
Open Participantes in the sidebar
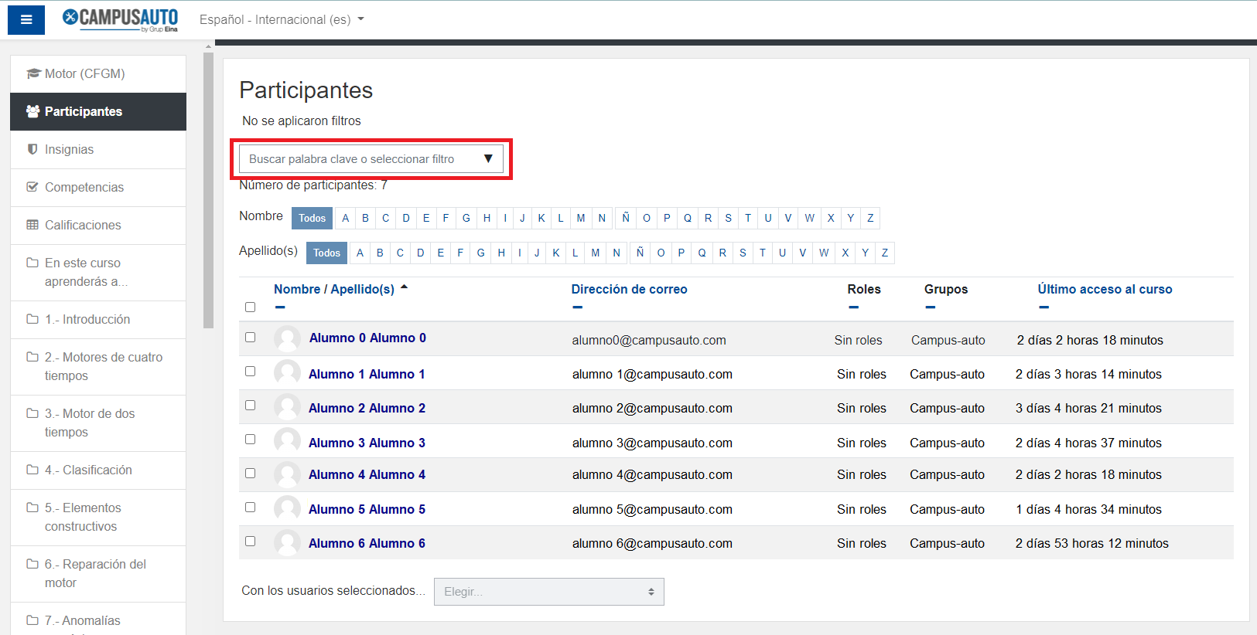pyautogui.click(x=84, y=111)
